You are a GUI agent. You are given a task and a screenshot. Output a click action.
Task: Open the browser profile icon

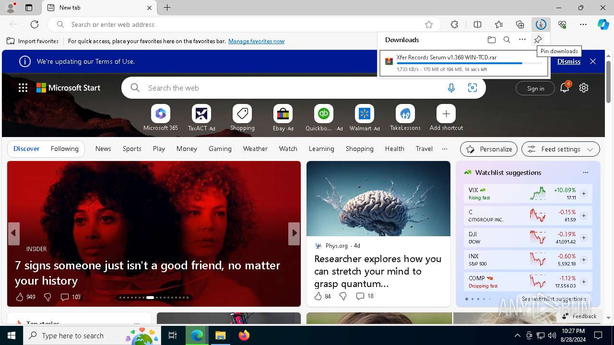pyautogui.click(x=11, y=8)
